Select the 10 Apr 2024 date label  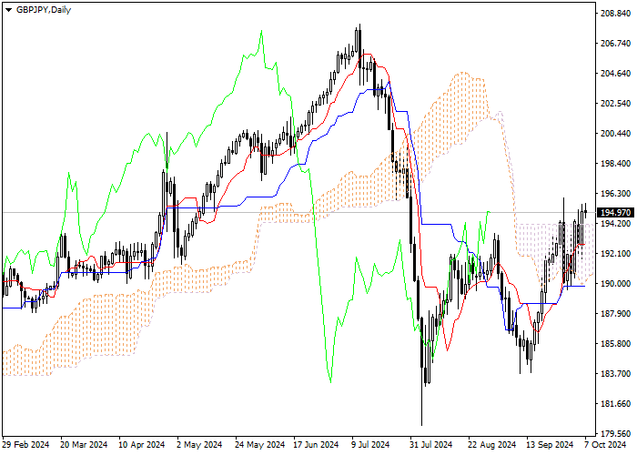[x=142, y=445]
